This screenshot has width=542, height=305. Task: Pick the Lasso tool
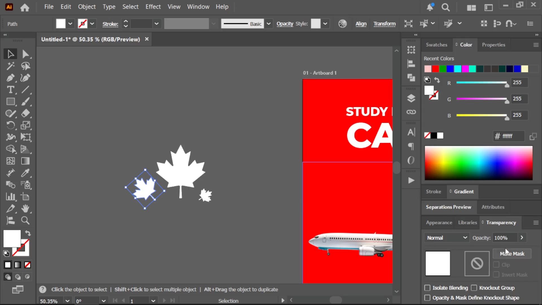point(25,66)
